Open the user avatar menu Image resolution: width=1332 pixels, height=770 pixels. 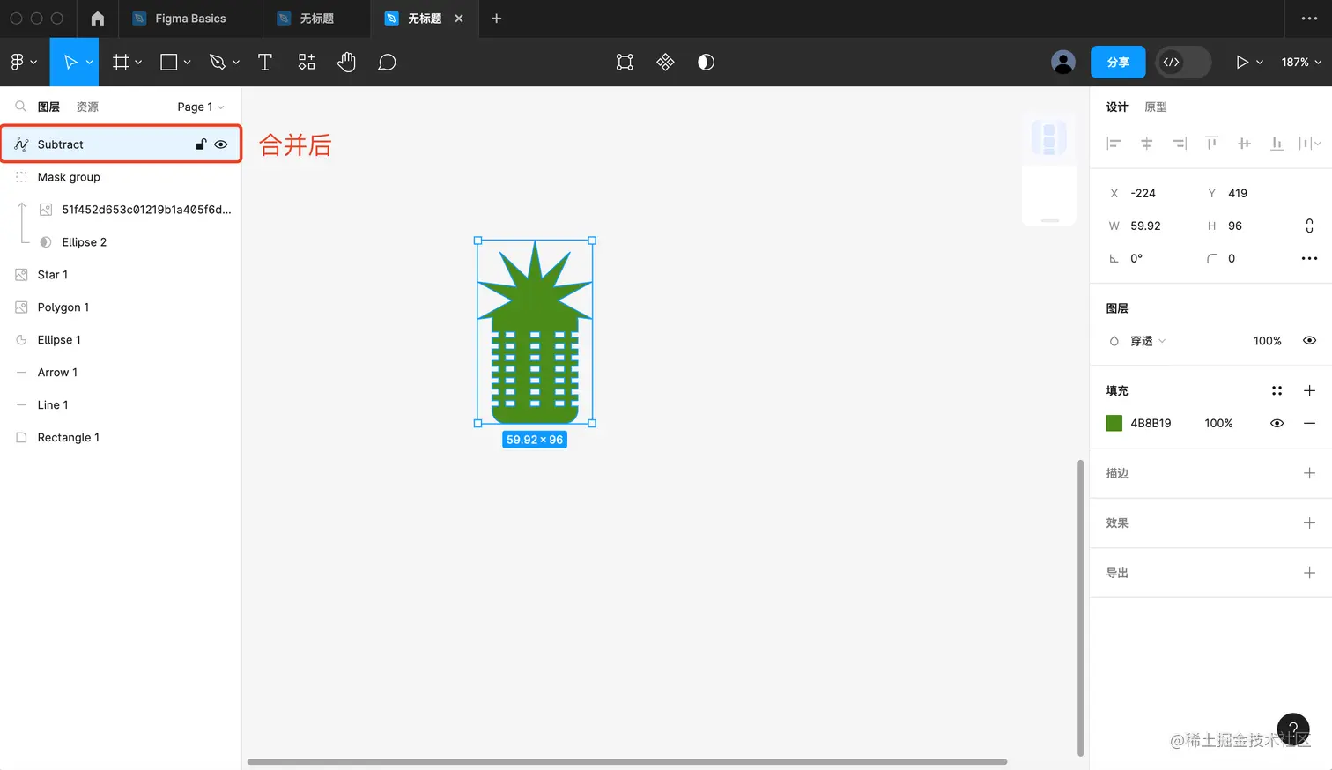(1063, 62)
